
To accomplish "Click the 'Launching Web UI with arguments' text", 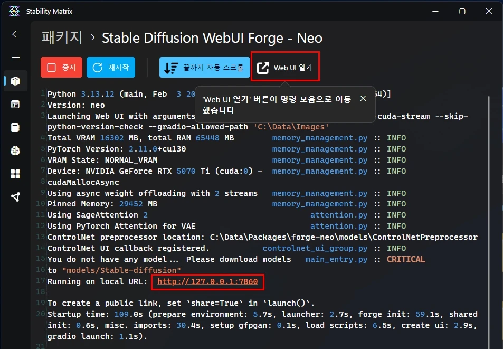I will point(121,116).
